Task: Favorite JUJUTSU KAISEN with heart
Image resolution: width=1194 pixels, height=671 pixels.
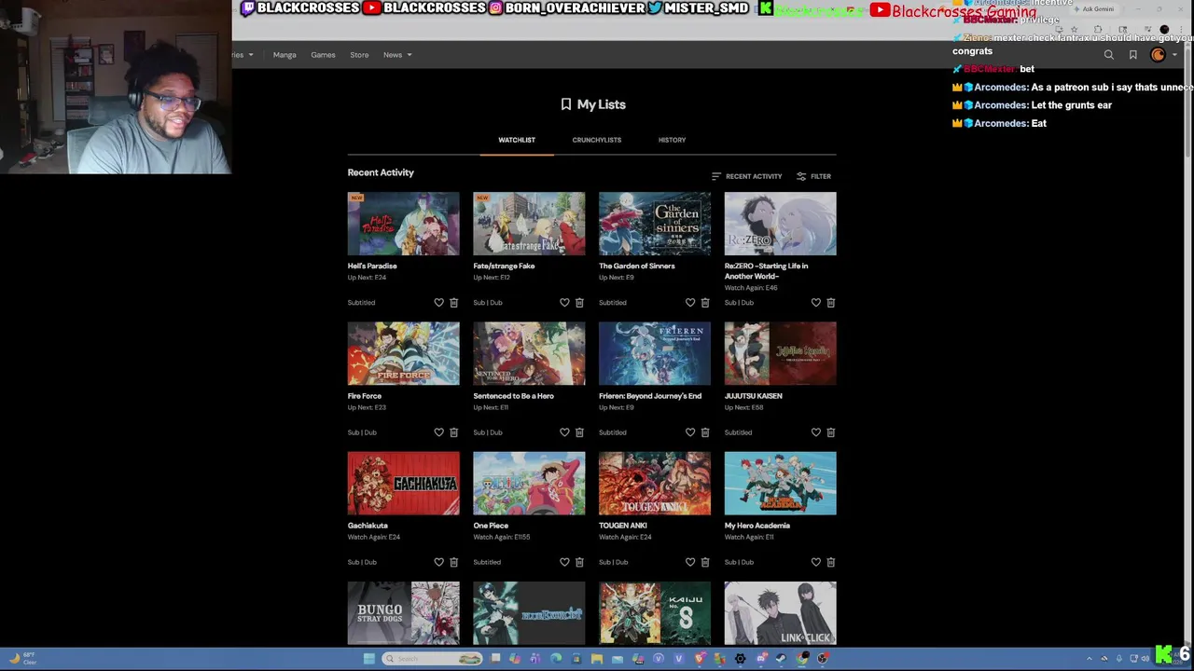Action: tap(816, 432)
